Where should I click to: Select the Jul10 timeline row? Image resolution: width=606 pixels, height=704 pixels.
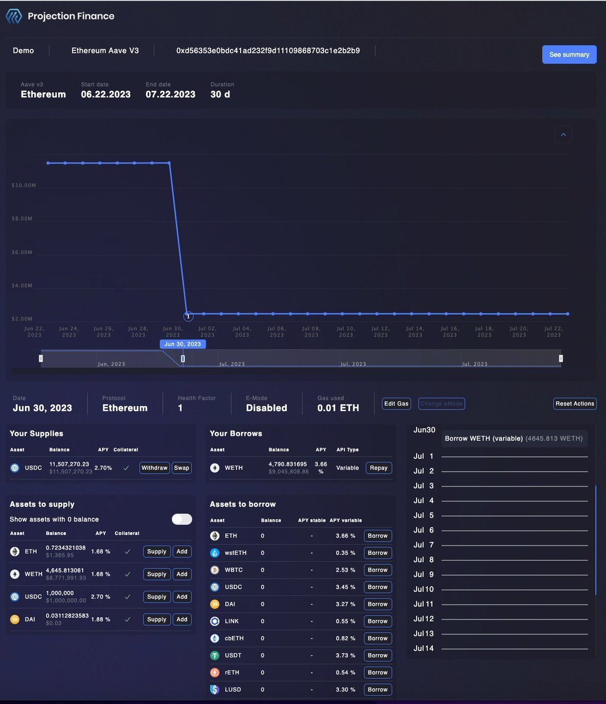pos(500,590)
